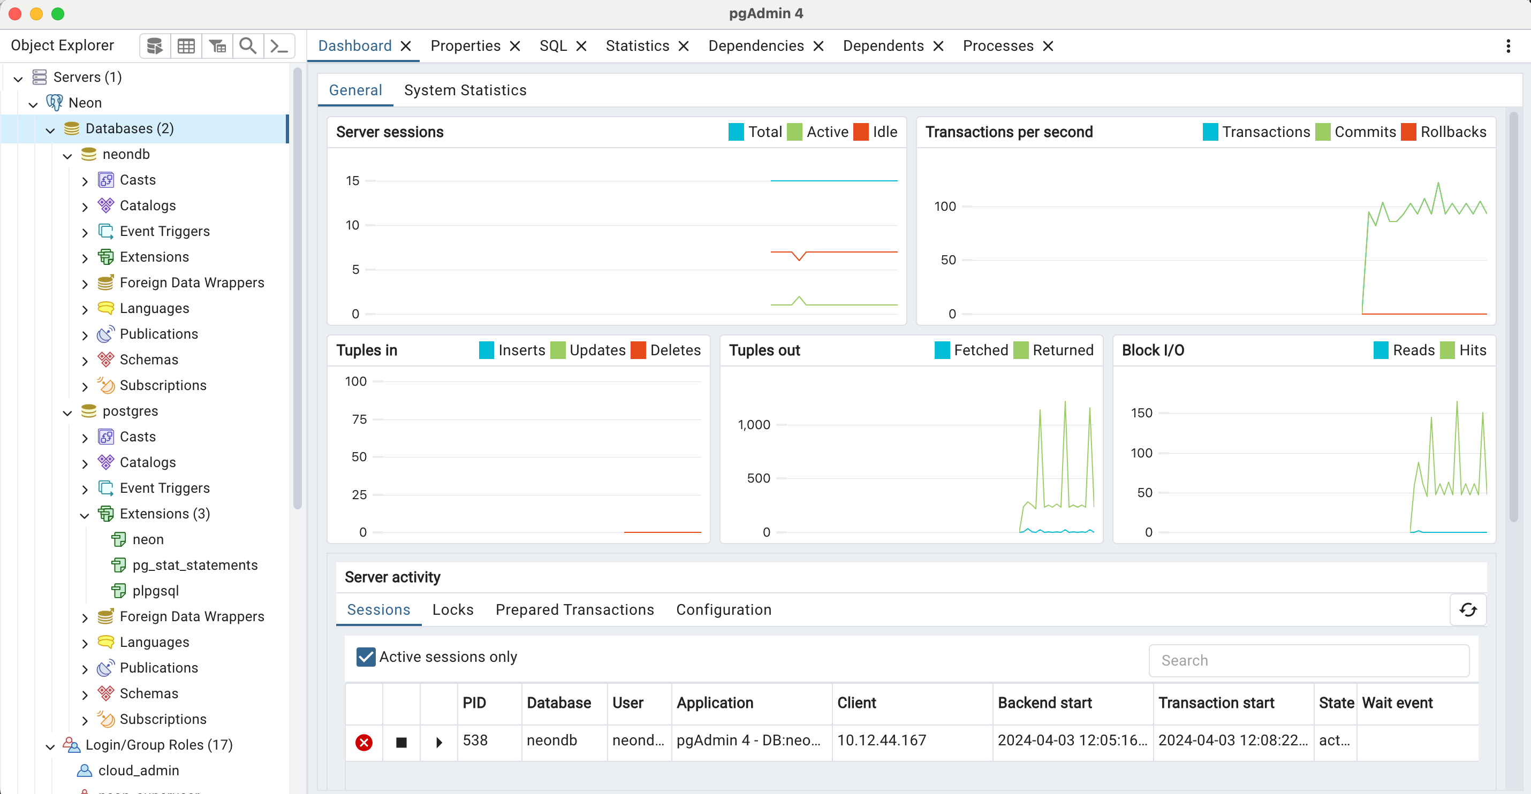Refresh the Server activity panel
Image resolution: width=1531 pixels, height=794 pixels.
tap(1467, 610)
